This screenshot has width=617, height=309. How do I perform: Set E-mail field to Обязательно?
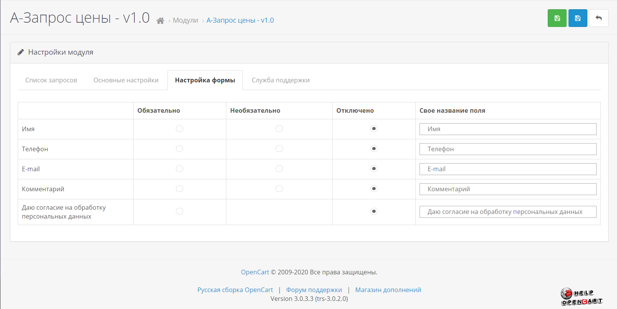[x=179, y=169]
